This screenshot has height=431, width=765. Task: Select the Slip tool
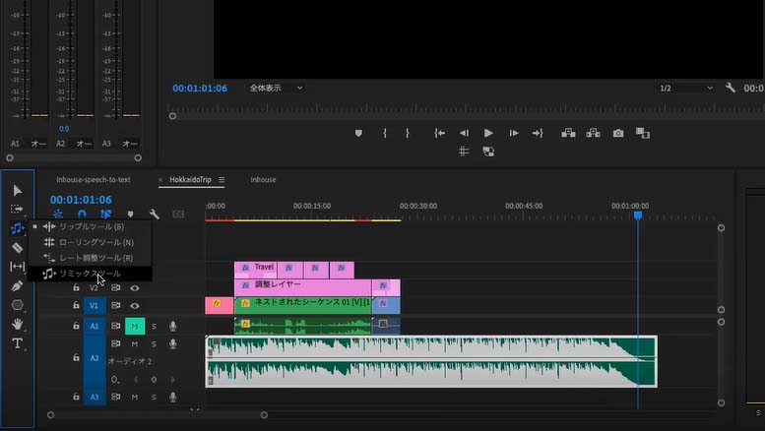17,267
